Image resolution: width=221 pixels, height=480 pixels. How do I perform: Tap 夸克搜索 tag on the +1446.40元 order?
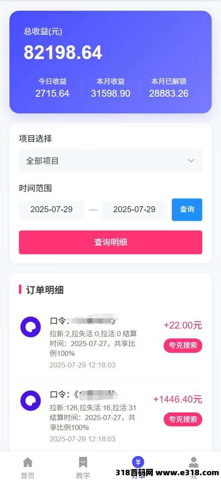pyautogui.click(x=183, y=419)
